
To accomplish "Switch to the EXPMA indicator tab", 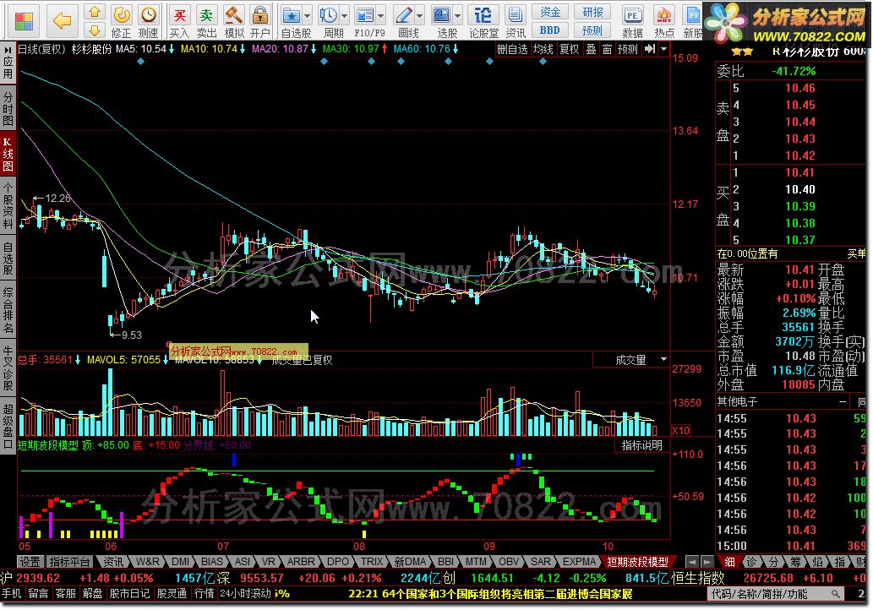I will pos(579,562).
